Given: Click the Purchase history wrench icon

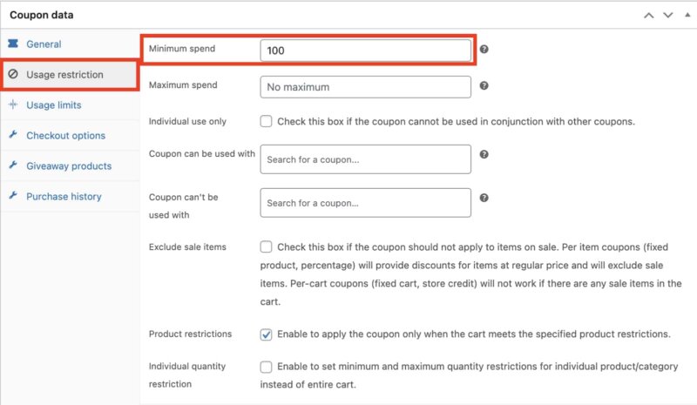Looking at the screenshot, I should point(13,197).
